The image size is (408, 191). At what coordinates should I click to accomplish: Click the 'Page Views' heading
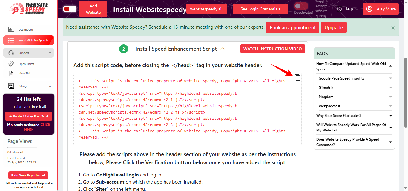(20, 141)
